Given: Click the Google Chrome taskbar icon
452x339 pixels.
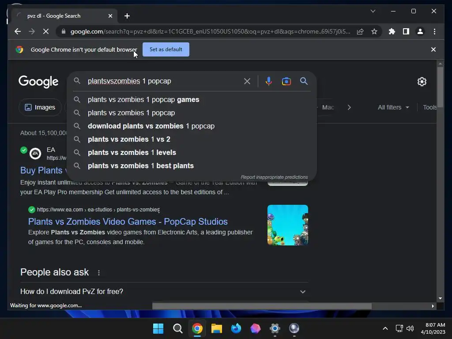Looking at the screenshot, I should pyautogui.click(x=197, y=328).
